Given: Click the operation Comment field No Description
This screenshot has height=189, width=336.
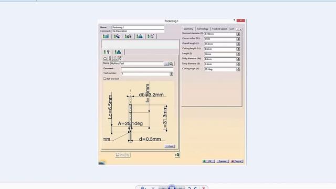Looking at the screenshot, I should coord(138,31).
